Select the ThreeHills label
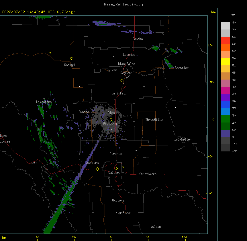The image size is (247, 241). tap(154, 120)
